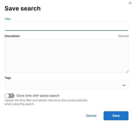
Task: Grab the Description textarea resize handle
Action: tap(127, 72)
